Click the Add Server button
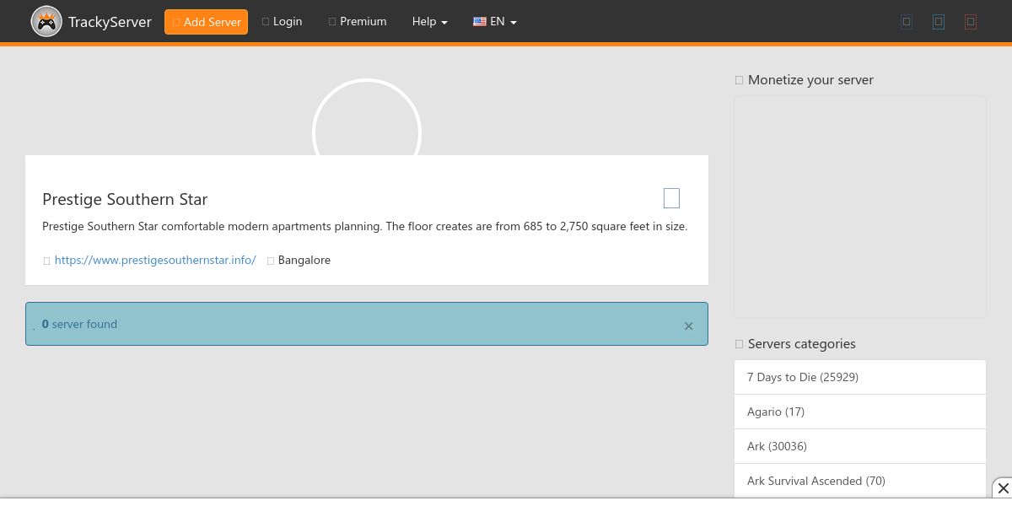The height and width of the screenshot is (506, 1012). pyautogui.click(x=206, y=22)
